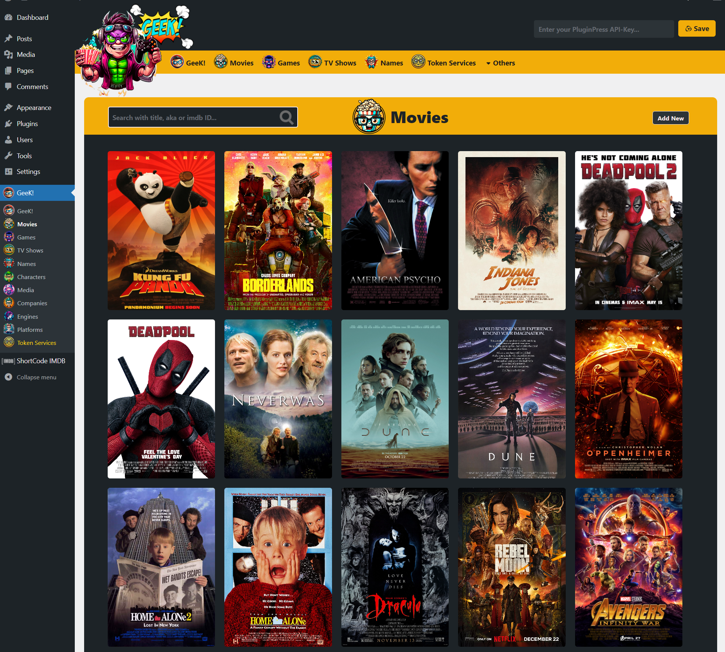This screenshot has width=725, height=652.
Task: Open the Kung Fu Panda poster
Action: point(161,230)
